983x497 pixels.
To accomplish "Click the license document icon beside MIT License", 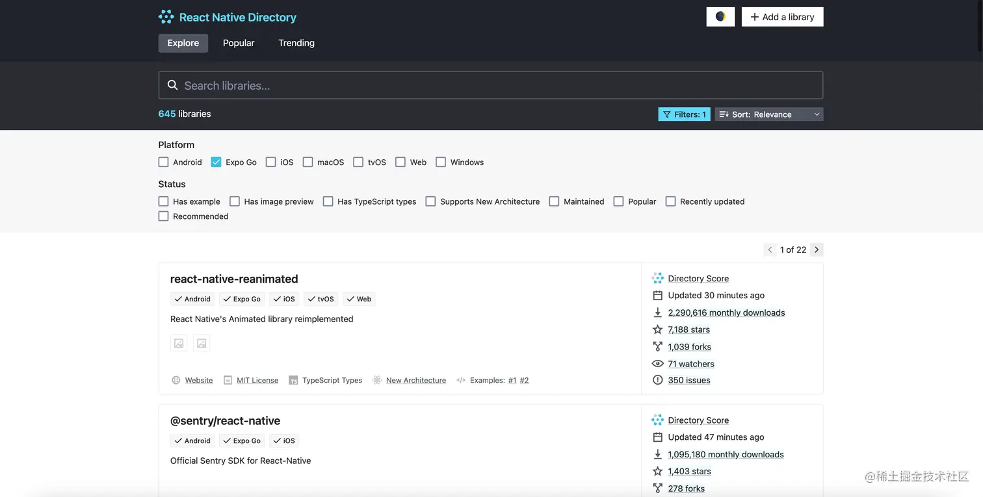I will (x=228, y=380).
